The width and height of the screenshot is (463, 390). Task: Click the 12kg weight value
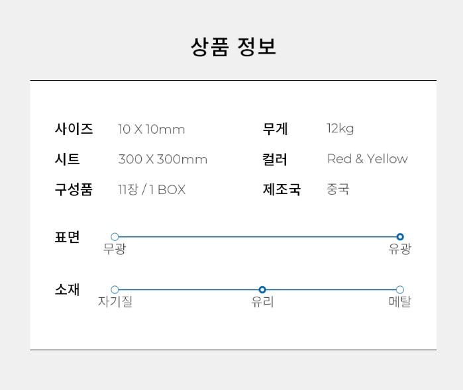(340, 128)
